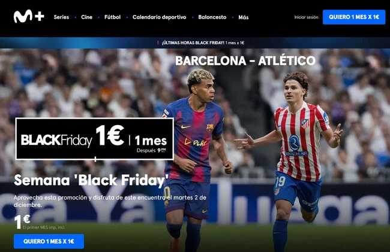
Task: Click the Iniciar sesión link
Action: 306,17
